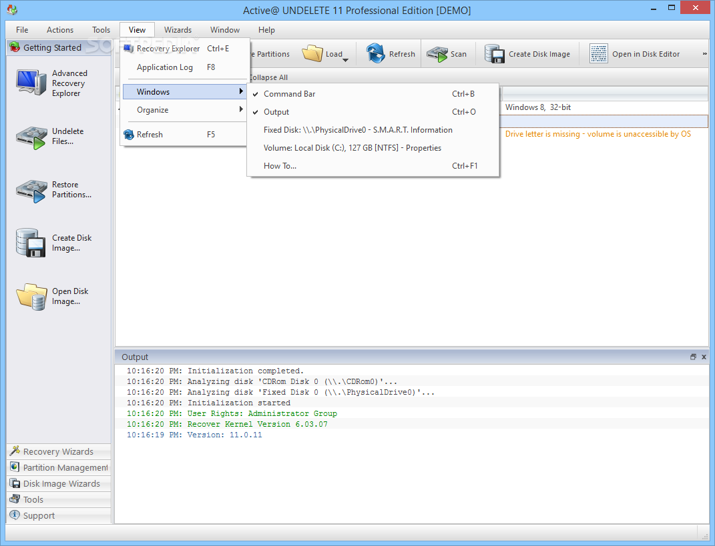The width and height of the screenshot is (715, 546).
Task: Select Local Disk (C:) Properties window entry
Action: [x=373, y=148]
